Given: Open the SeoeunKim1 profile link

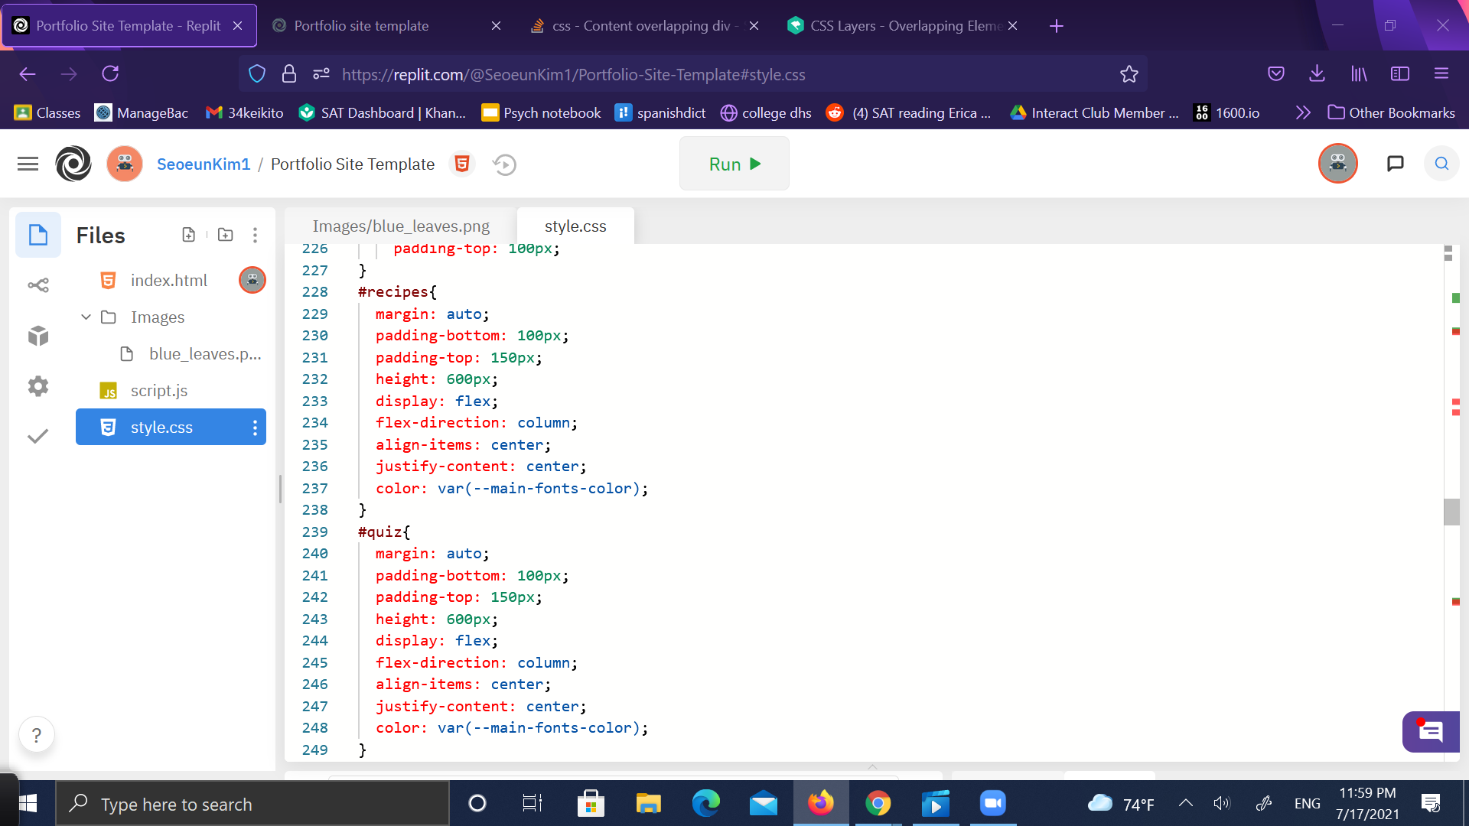Looking at the screenshot, I should click(204, 164).
